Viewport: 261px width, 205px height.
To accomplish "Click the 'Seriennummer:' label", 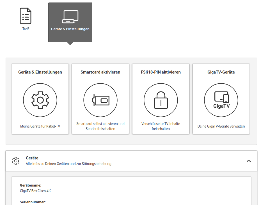I will pos(33,202).
